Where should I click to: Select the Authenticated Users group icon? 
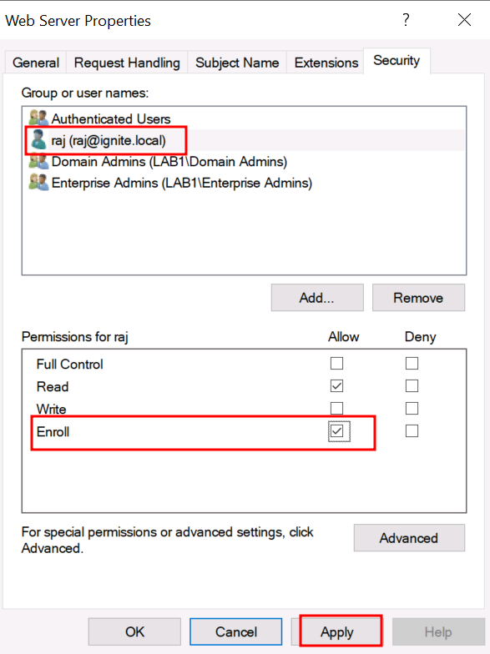coord(38,118)
